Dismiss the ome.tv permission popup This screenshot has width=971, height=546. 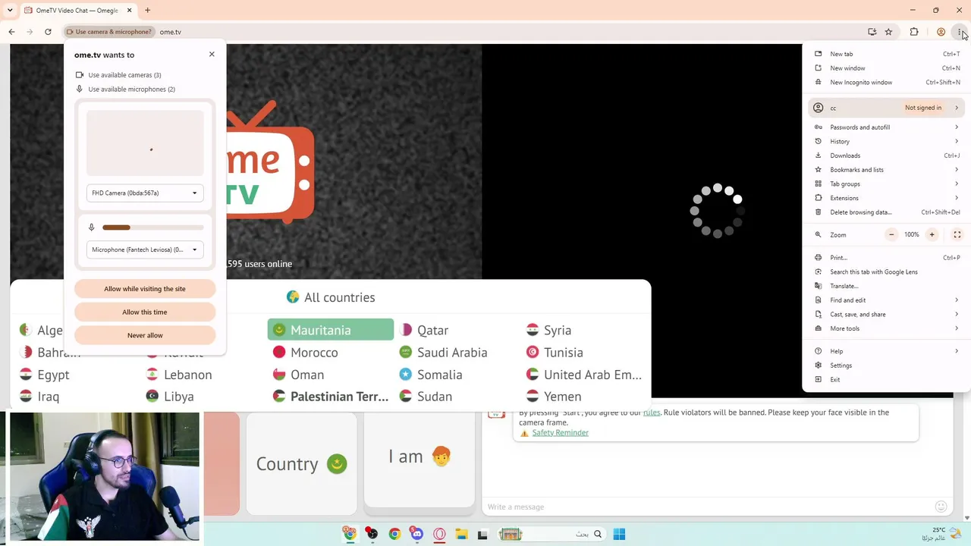point(212,55)
